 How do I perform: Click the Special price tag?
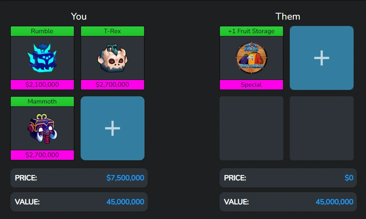tap(251, 85)
